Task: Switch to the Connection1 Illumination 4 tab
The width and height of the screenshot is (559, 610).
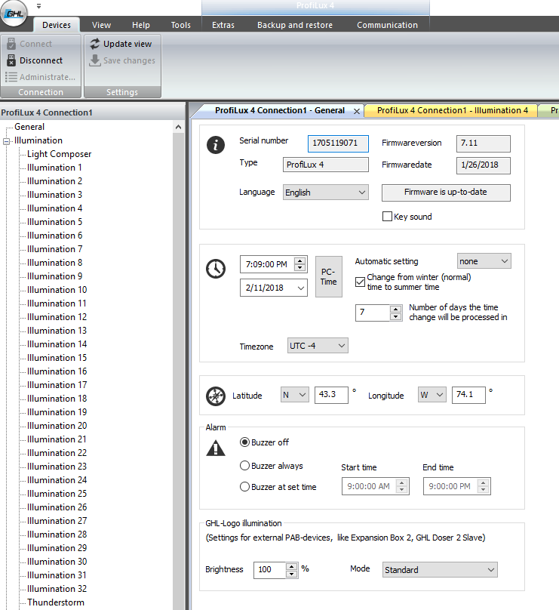Action: 453,110
